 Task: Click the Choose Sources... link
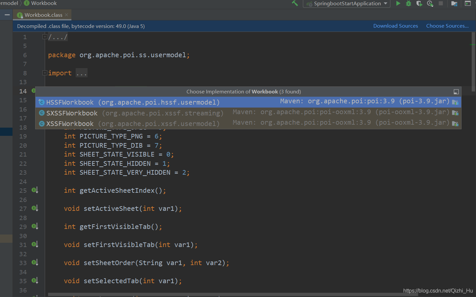[447, 26]
